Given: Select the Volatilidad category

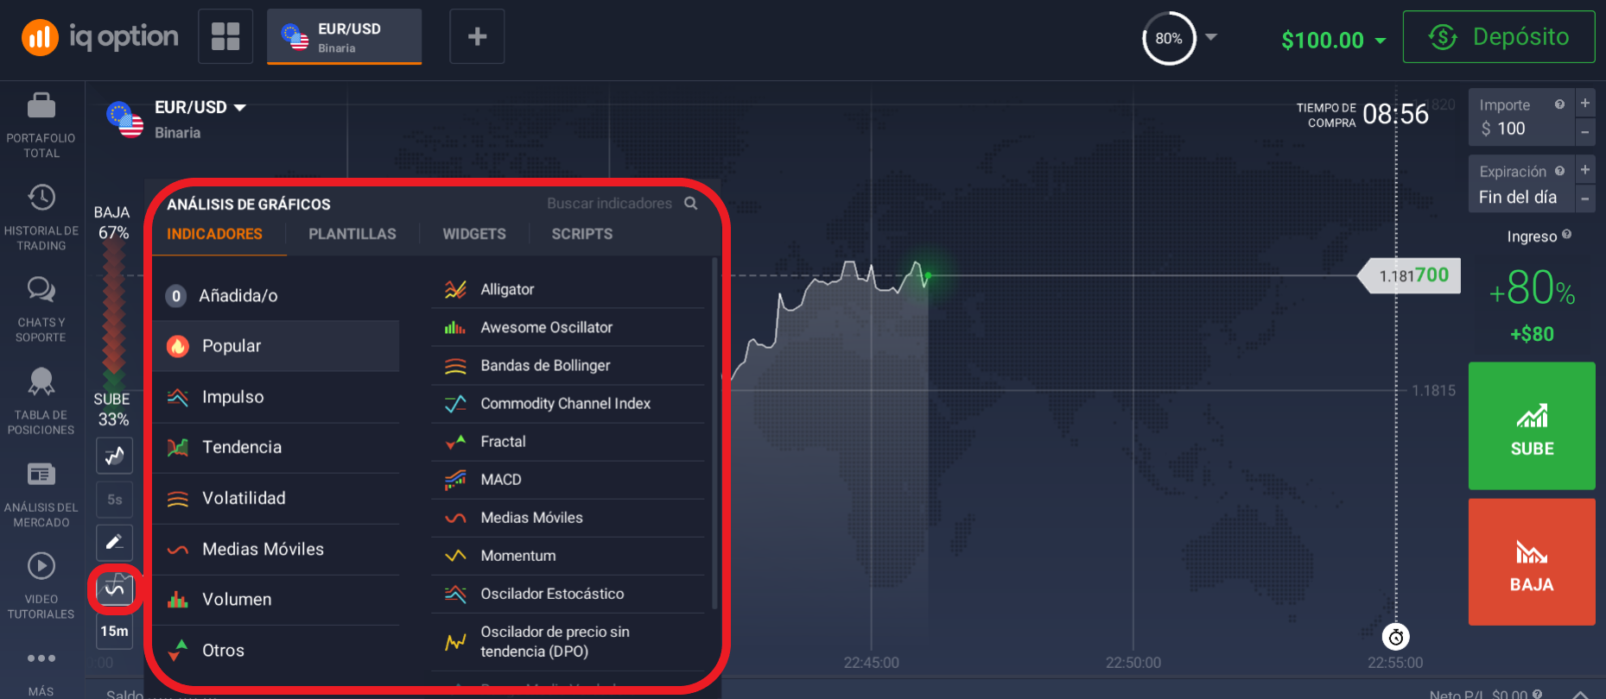Looking at the screenshot, I should point(276,498).
